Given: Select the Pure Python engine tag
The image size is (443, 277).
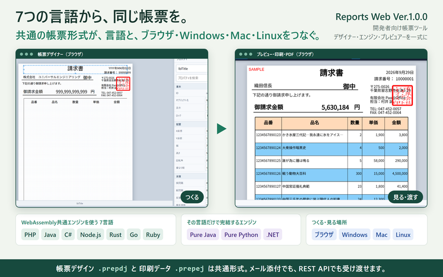Looking at the screenshot, I should pyautogui.click(x=241, y=235).
